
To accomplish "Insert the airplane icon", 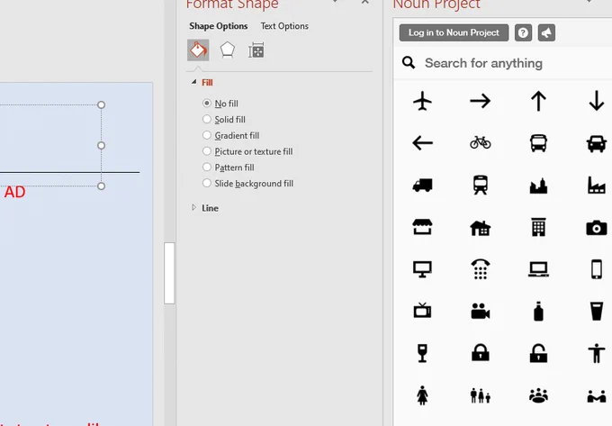I will [x=422, y=101].
